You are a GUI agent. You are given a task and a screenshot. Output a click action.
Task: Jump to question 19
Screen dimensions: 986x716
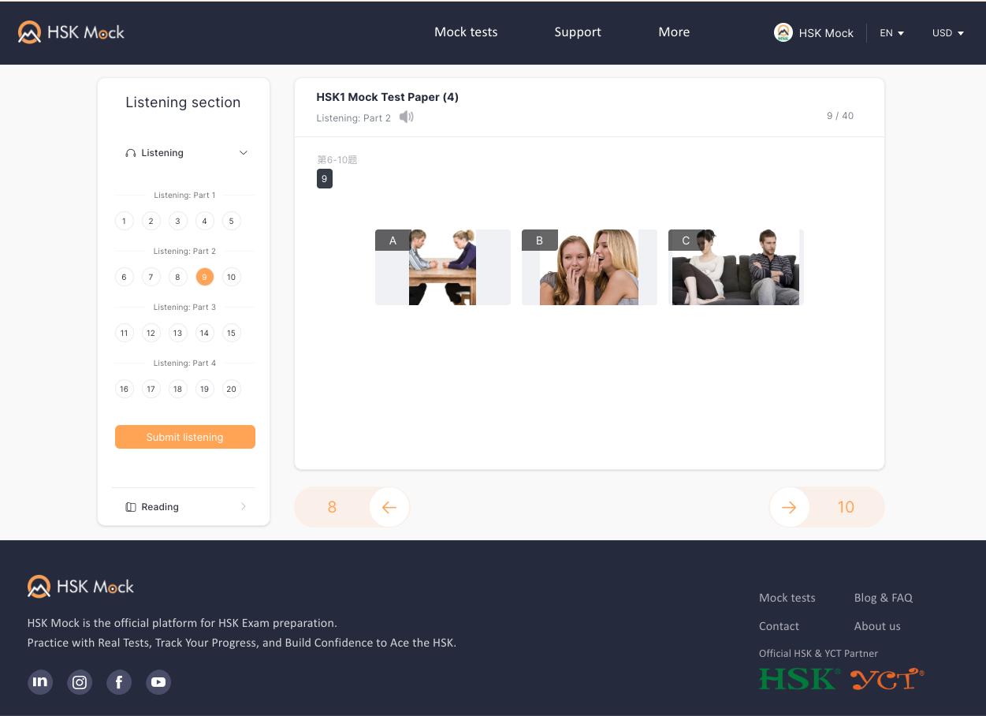coord(204,389)
